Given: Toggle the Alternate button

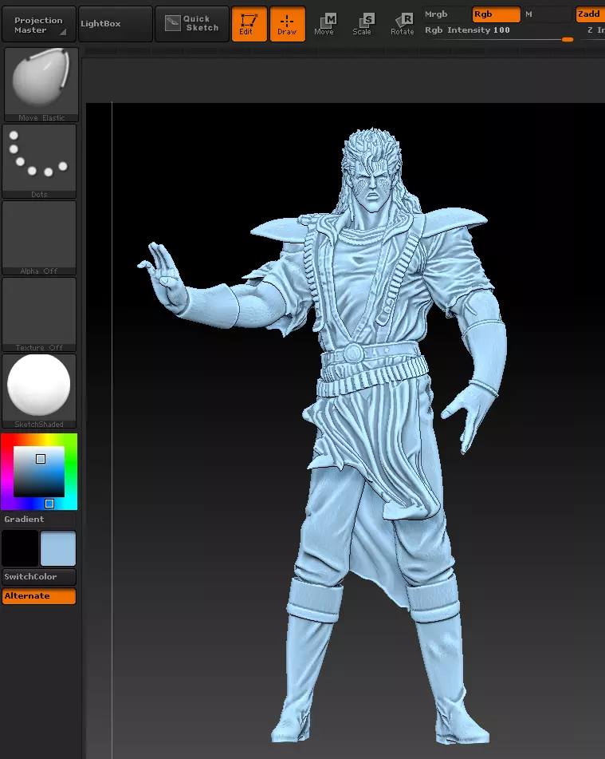Looking at the screenshot, I should (39, 596).
